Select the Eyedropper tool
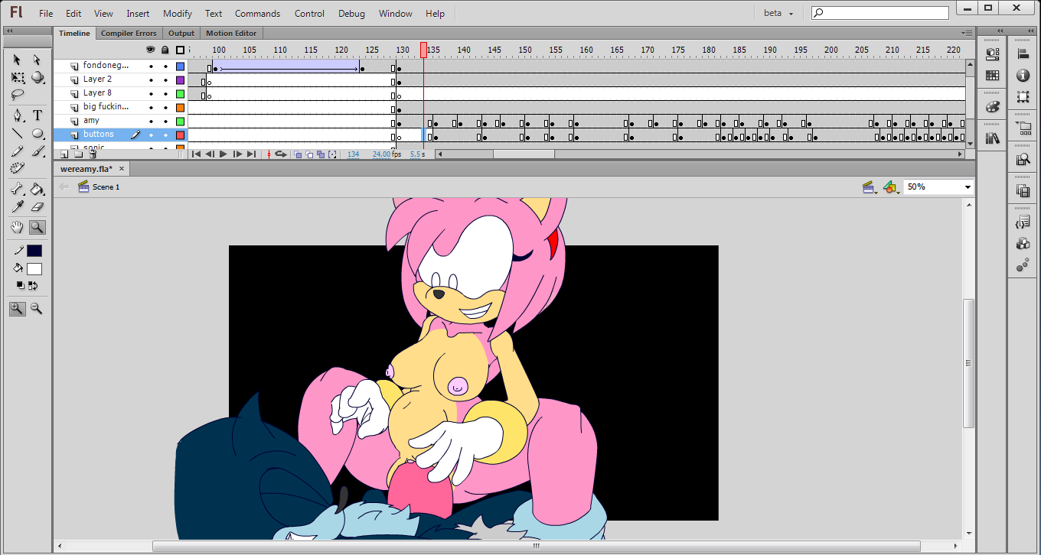 click(17, 206)
